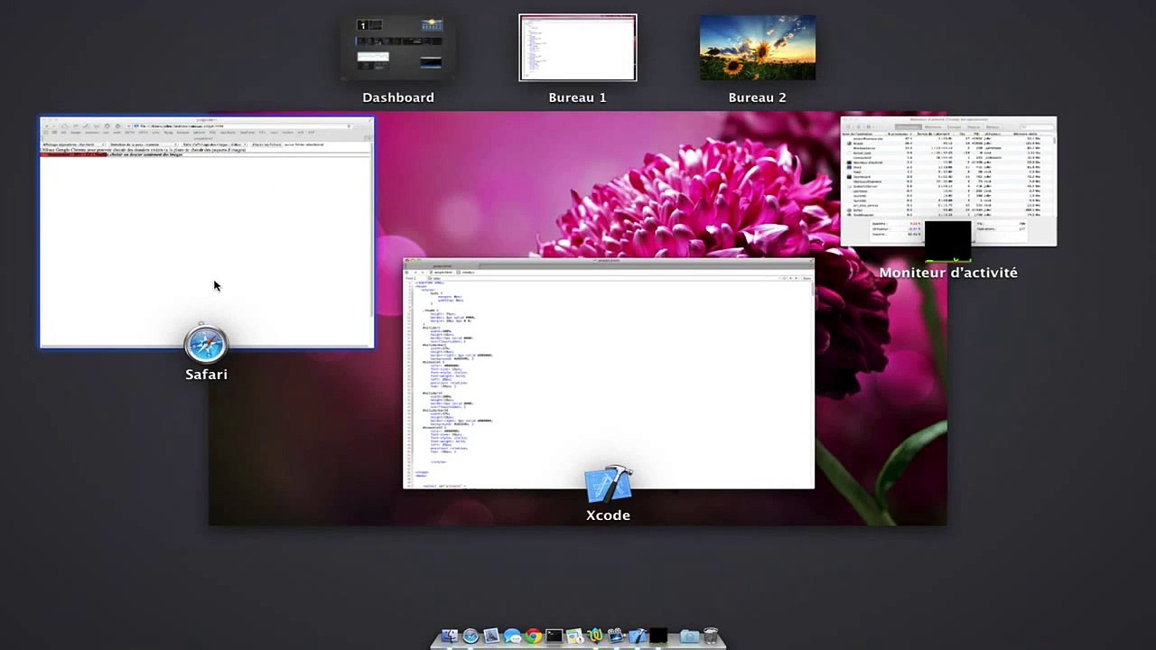This screenshot has width=1156, height=650.
Task: Click the Moniteur d'activité label
Action: [x=948, y=273]
